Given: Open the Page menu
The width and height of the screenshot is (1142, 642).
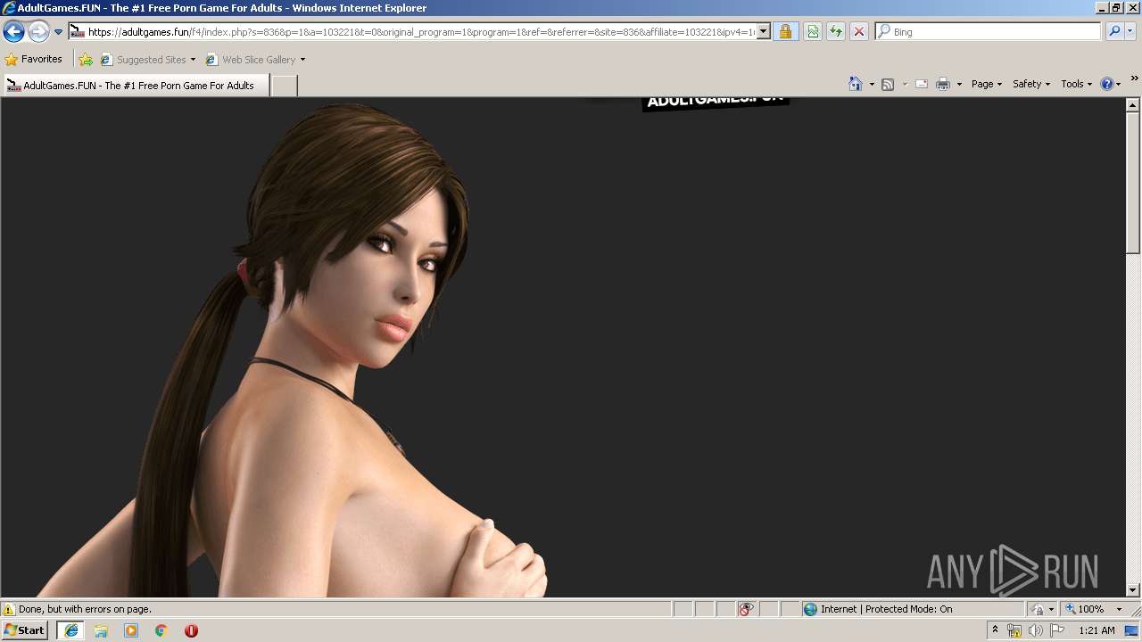Looking at the screenshot, I should coord(987,84).
